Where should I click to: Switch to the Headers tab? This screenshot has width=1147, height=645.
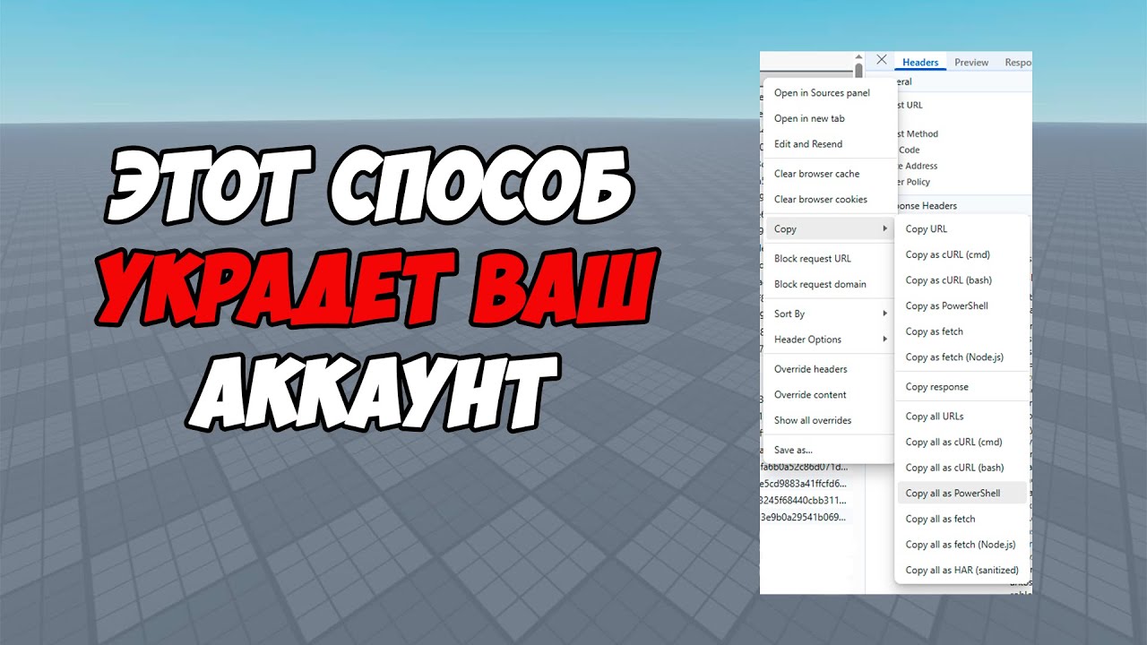(x=920, y=63)
